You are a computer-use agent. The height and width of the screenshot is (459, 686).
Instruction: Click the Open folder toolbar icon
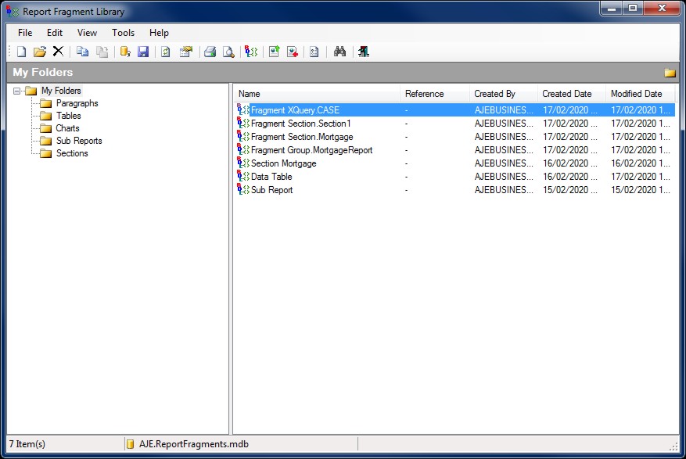(40, 52)
